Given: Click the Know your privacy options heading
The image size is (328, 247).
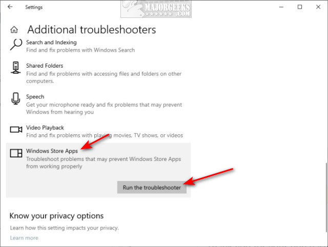Looking at the screenshot, I should 56,216.
